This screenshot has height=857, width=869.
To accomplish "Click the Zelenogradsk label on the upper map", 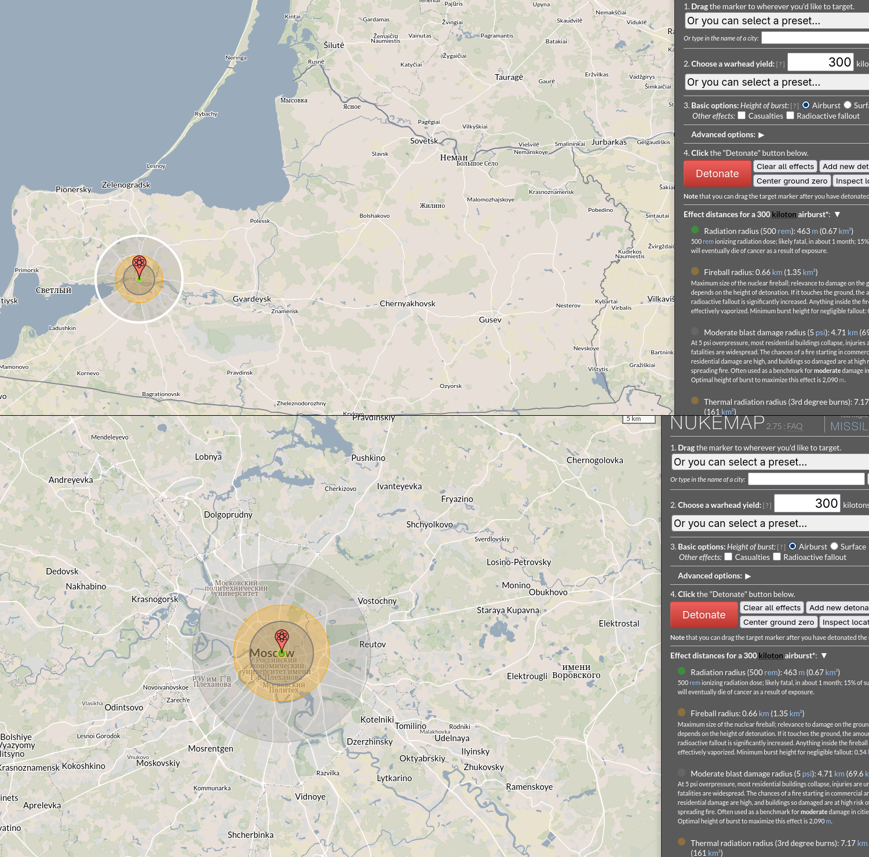I will tap(126, 185).
